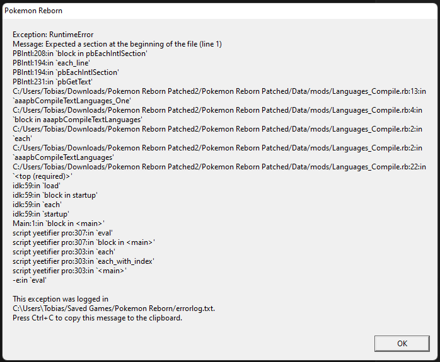Click path line ending 'Languages_Compile.rb:22:in'
This screenshot has width=440, height=362.
coord(219,167)
